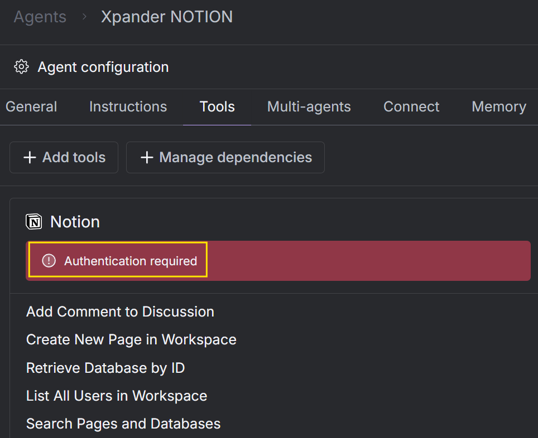Open the Retrieve Database by ID tool
This screenshot has width=538, height=438.
point(105,368)
